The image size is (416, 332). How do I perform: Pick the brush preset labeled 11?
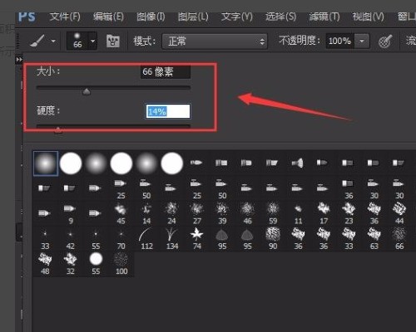298,213
